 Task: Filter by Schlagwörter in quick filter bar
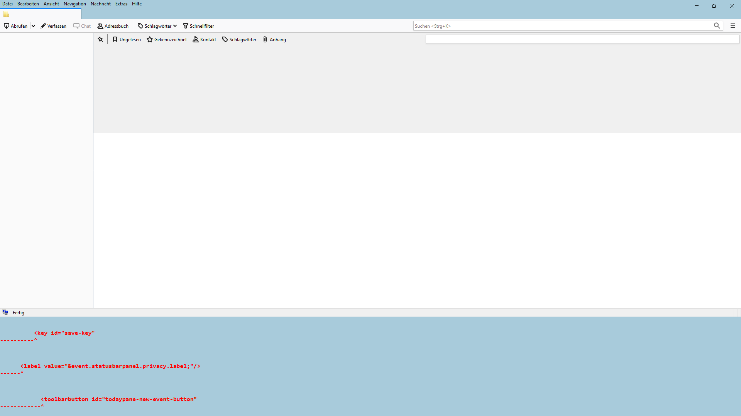tap(239, 40)
